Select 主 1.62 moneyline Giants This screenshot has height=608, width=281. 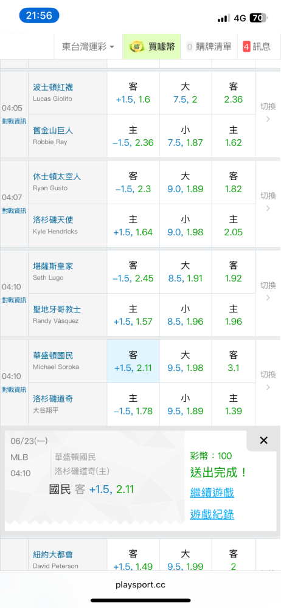[x=234, y=136]
